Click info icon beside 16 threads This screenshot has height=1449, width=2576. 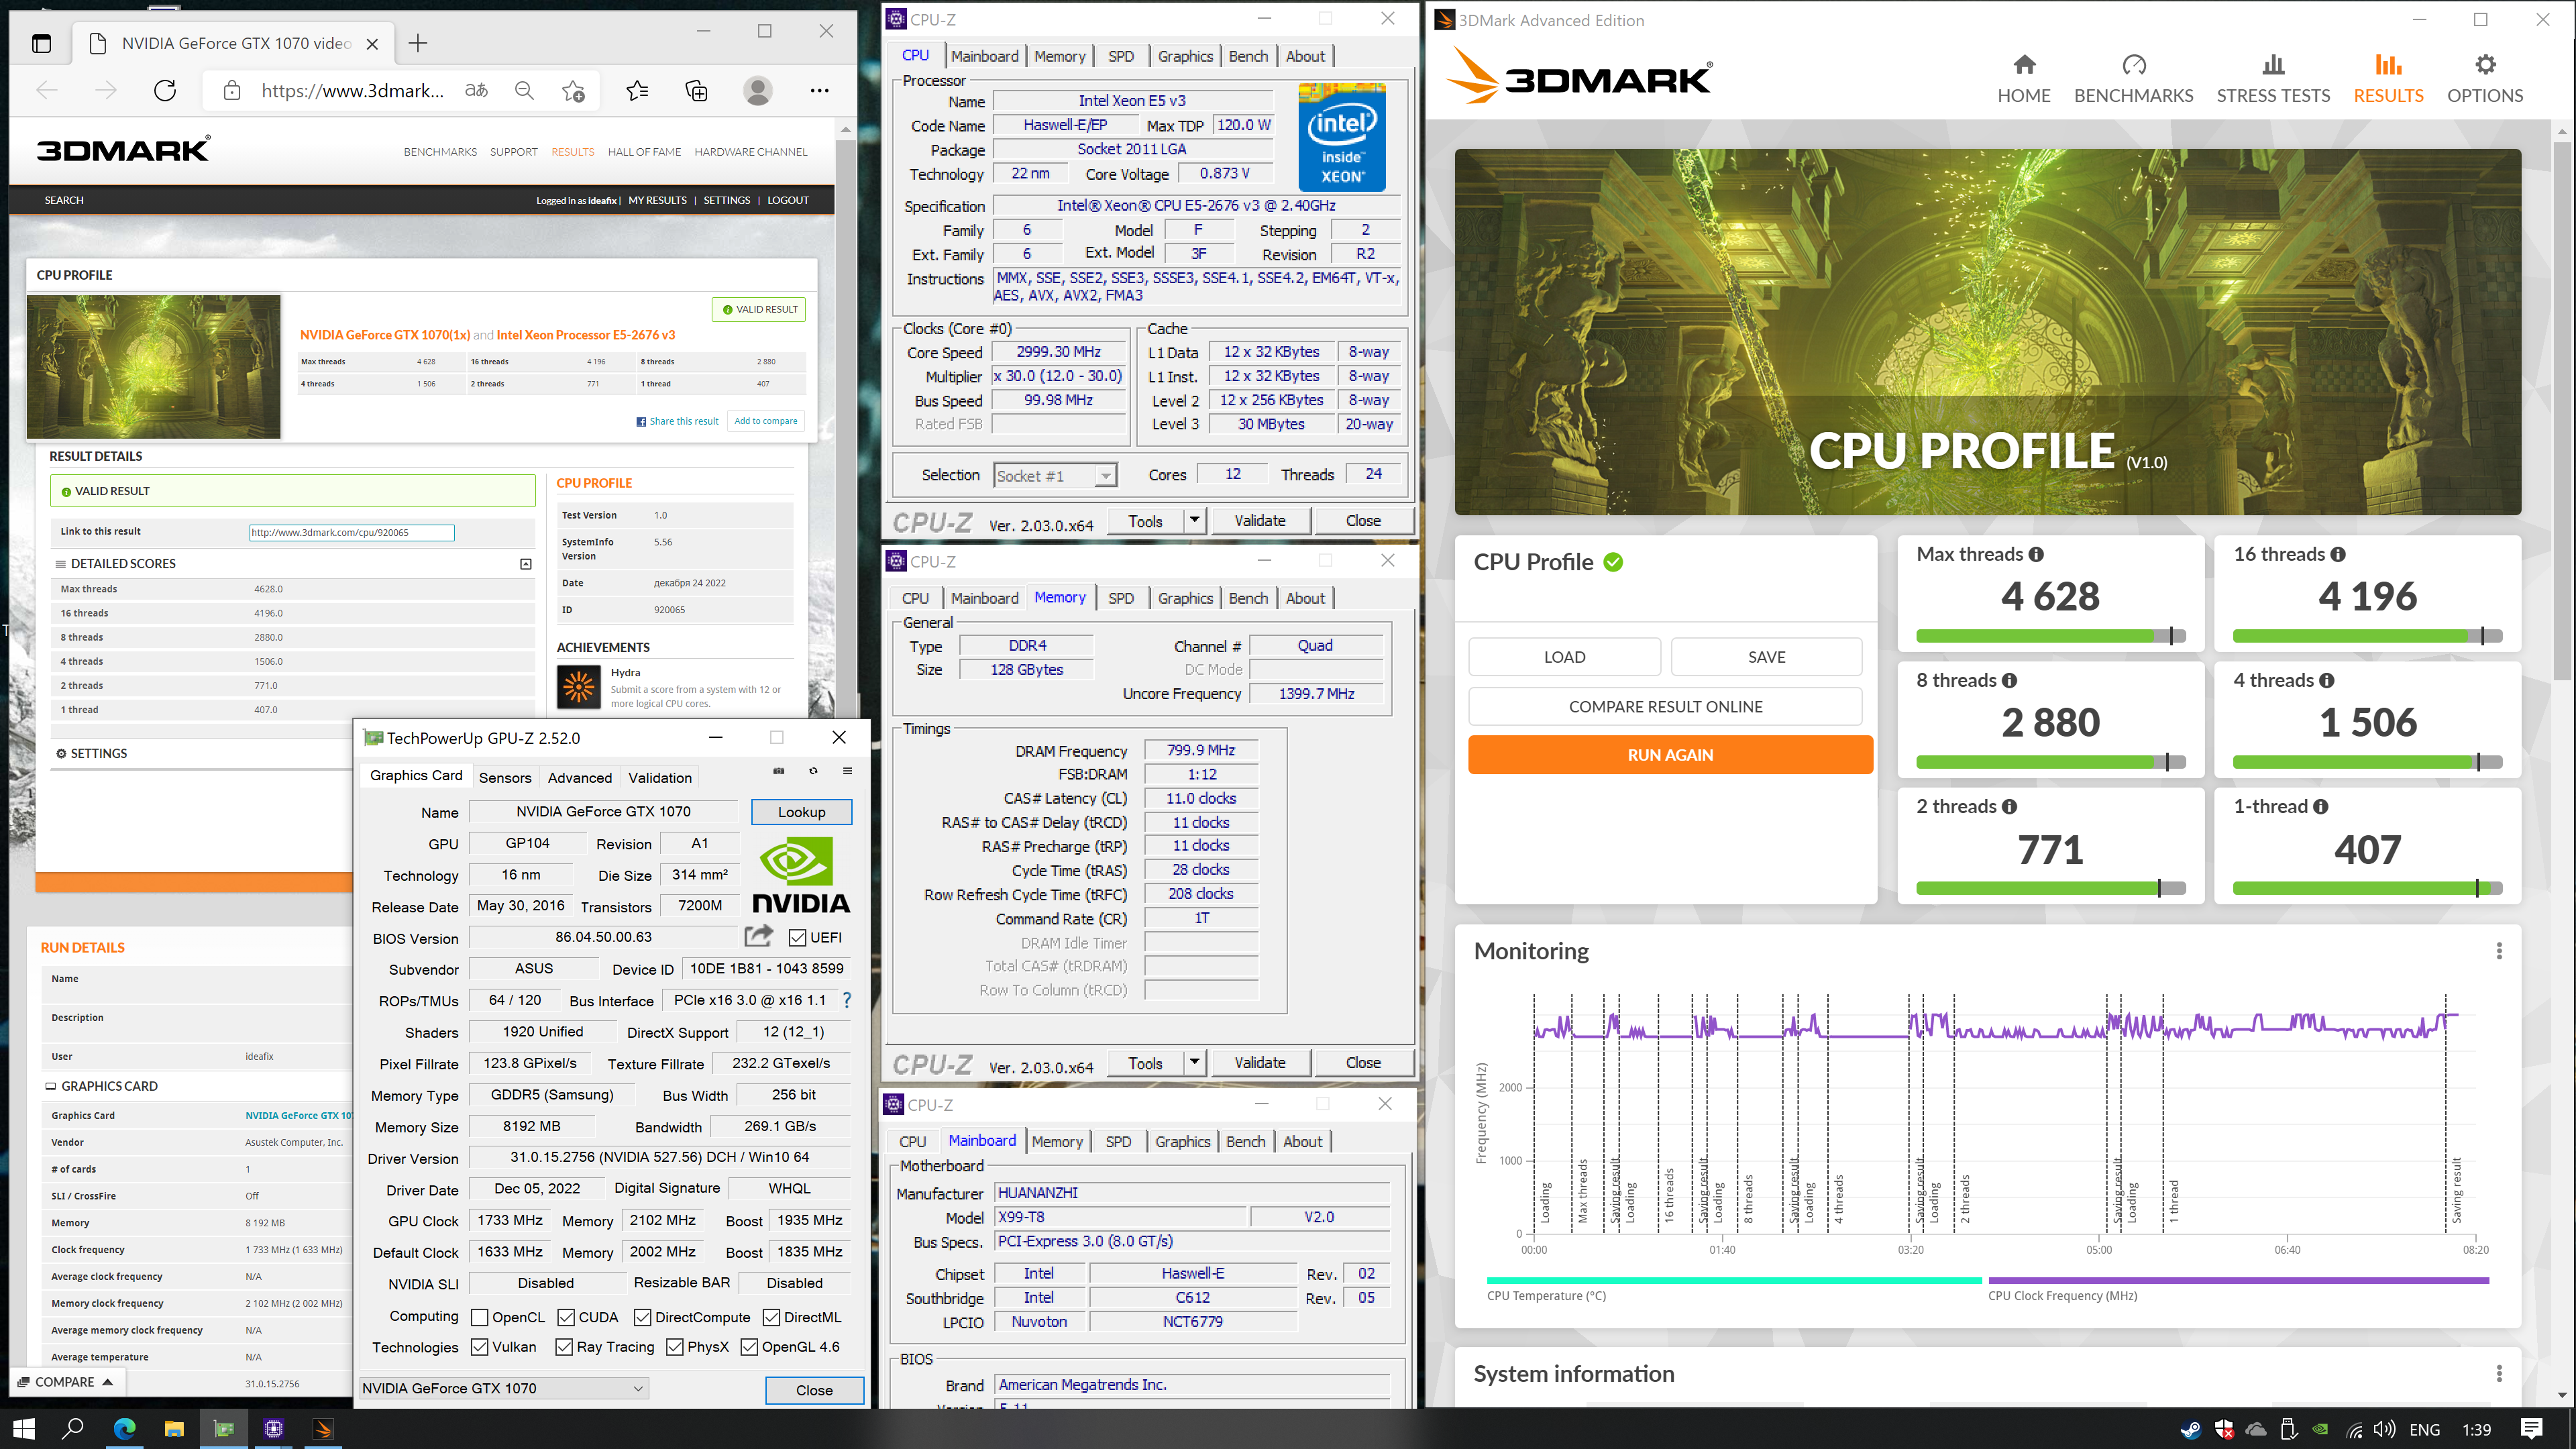[2338, 554]
